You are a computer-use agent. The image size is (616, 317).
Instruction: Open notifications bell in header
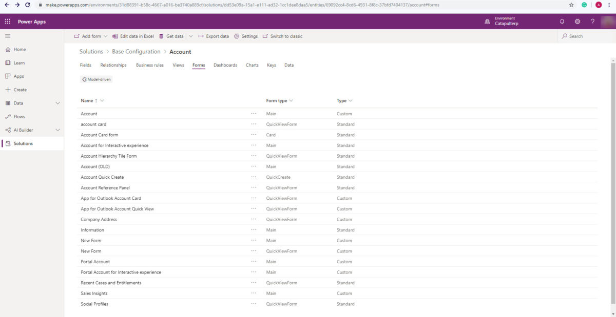tap(562, 22)
